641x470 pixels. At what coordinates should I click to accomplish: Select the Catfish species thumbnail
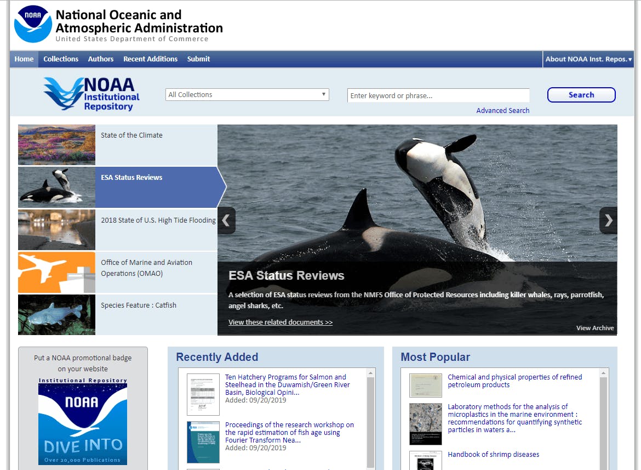(57, 315)
